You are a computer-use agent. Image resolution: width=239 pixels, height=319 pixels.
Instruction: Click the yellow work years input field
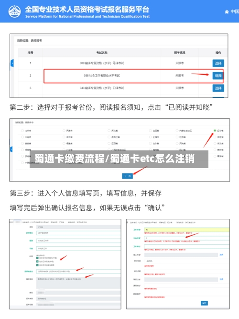pyautogui.click(x=186, y=230)
